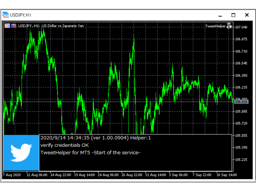Screen dimensions: 256x192
Task: Minimize the USDJPY,H1 chart window
Action: 218,15
